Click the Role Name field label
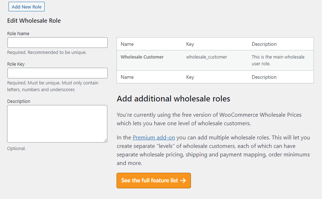This screenshot has width=322, height=199. click(x=18, y=34)
